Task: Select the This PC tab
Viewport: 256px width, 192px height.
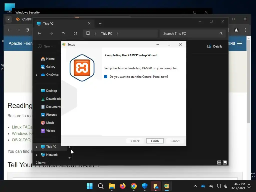Action: point(64,24)
